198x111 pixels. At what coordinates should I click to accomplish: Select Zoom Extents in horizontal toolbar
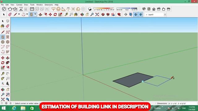point(97,14)
